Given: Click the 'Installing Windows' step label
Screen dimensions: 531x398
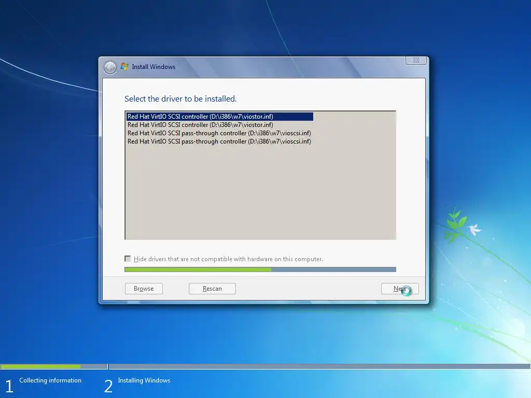Looking at the screenshot, I should (144, 380).
